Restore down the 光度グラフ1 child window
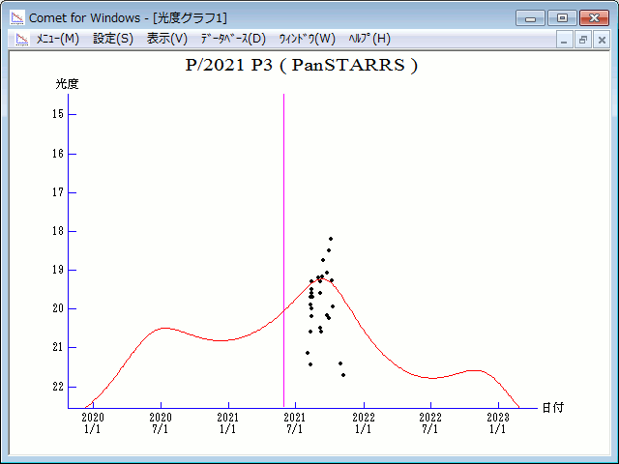 click(582, 40)
